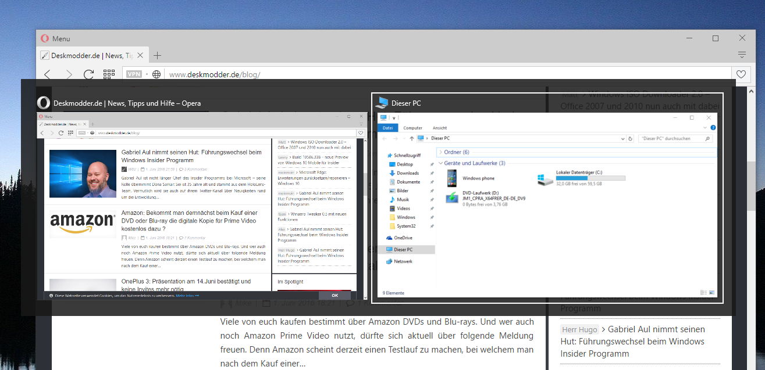This screenshot has height=370, width=765.
Task: Bookmark page with the heart icon
Action: click(x=741, y=74)
